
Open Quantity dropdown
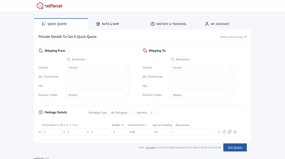(x=154, y=113)
